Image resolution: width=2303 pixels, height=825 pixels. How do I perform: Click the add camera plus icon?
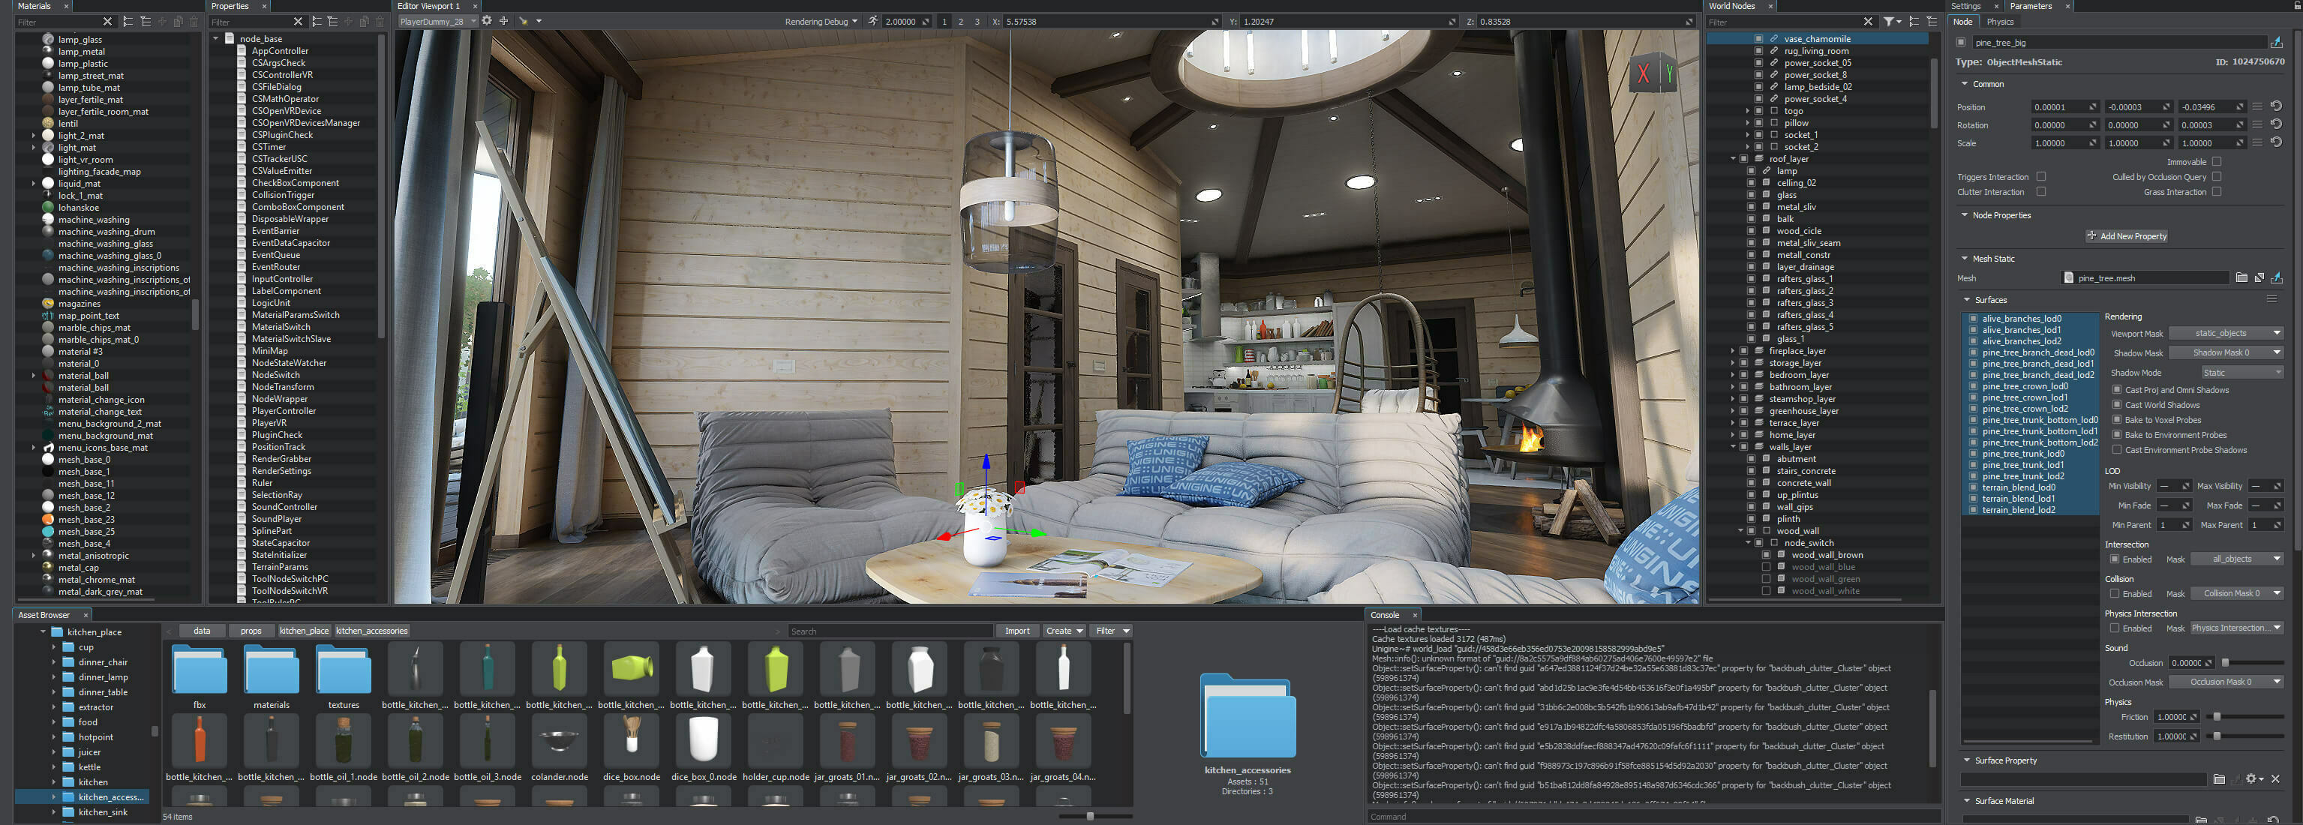(503, 20)
